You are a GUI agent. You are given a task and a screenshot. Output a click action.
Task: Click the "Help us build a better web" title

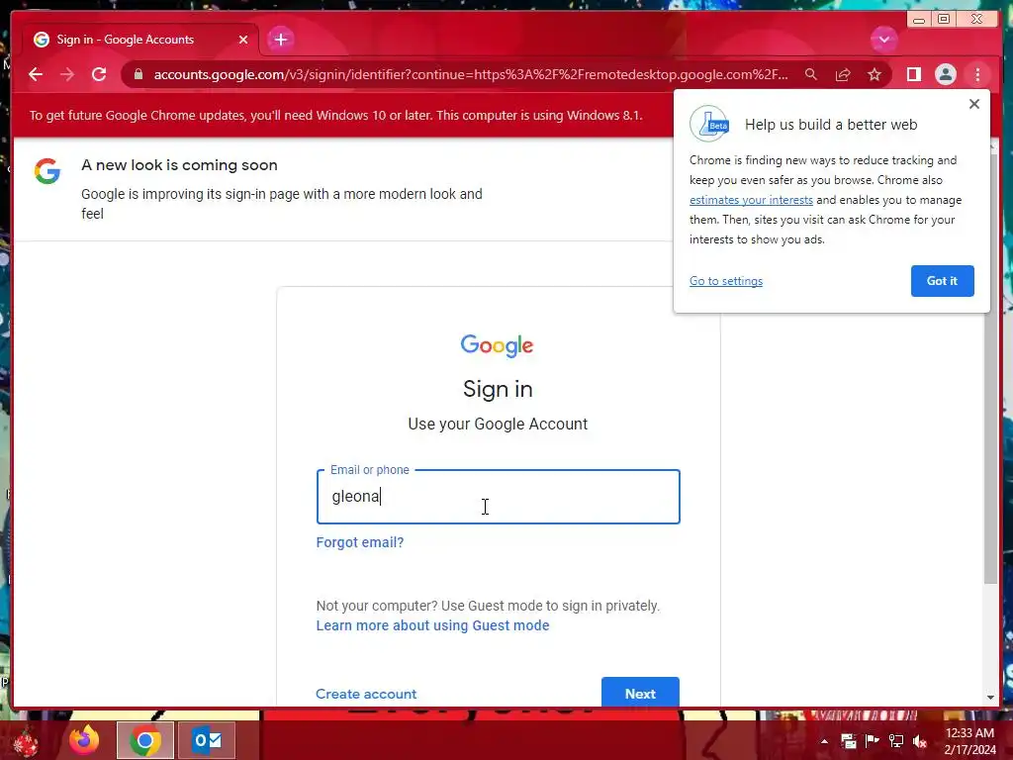click(831, 125)
